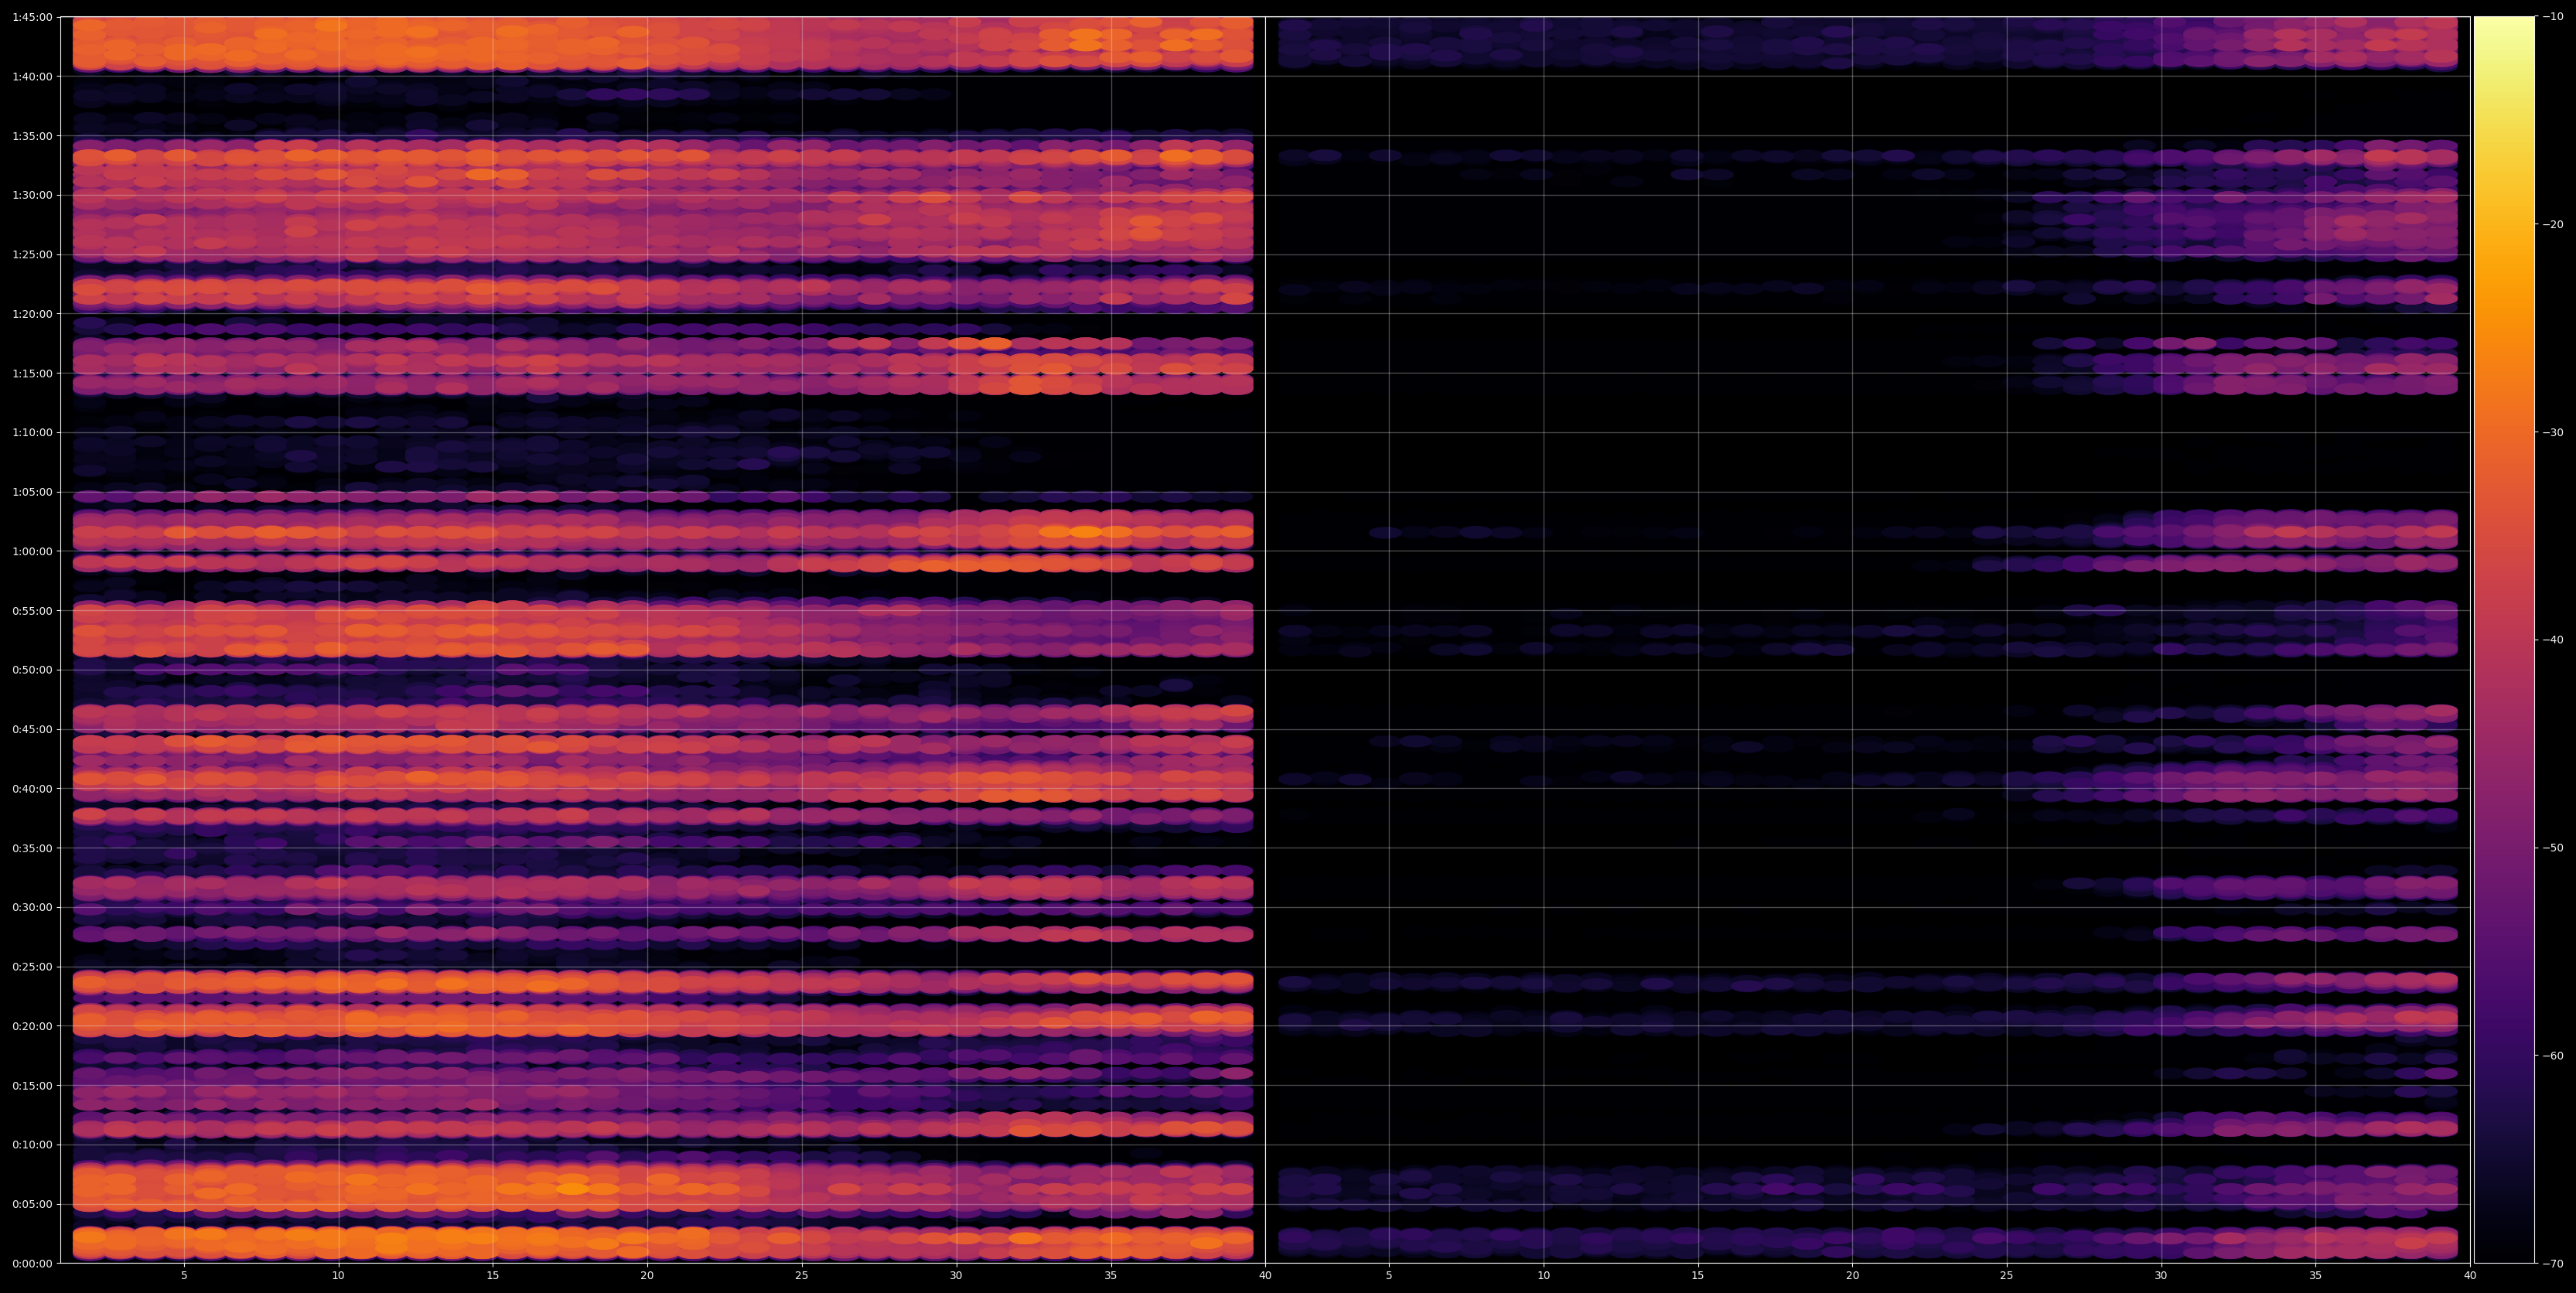Click the 1:00:00 time axis label
2576x1293 pixels.
pos(32,551)
